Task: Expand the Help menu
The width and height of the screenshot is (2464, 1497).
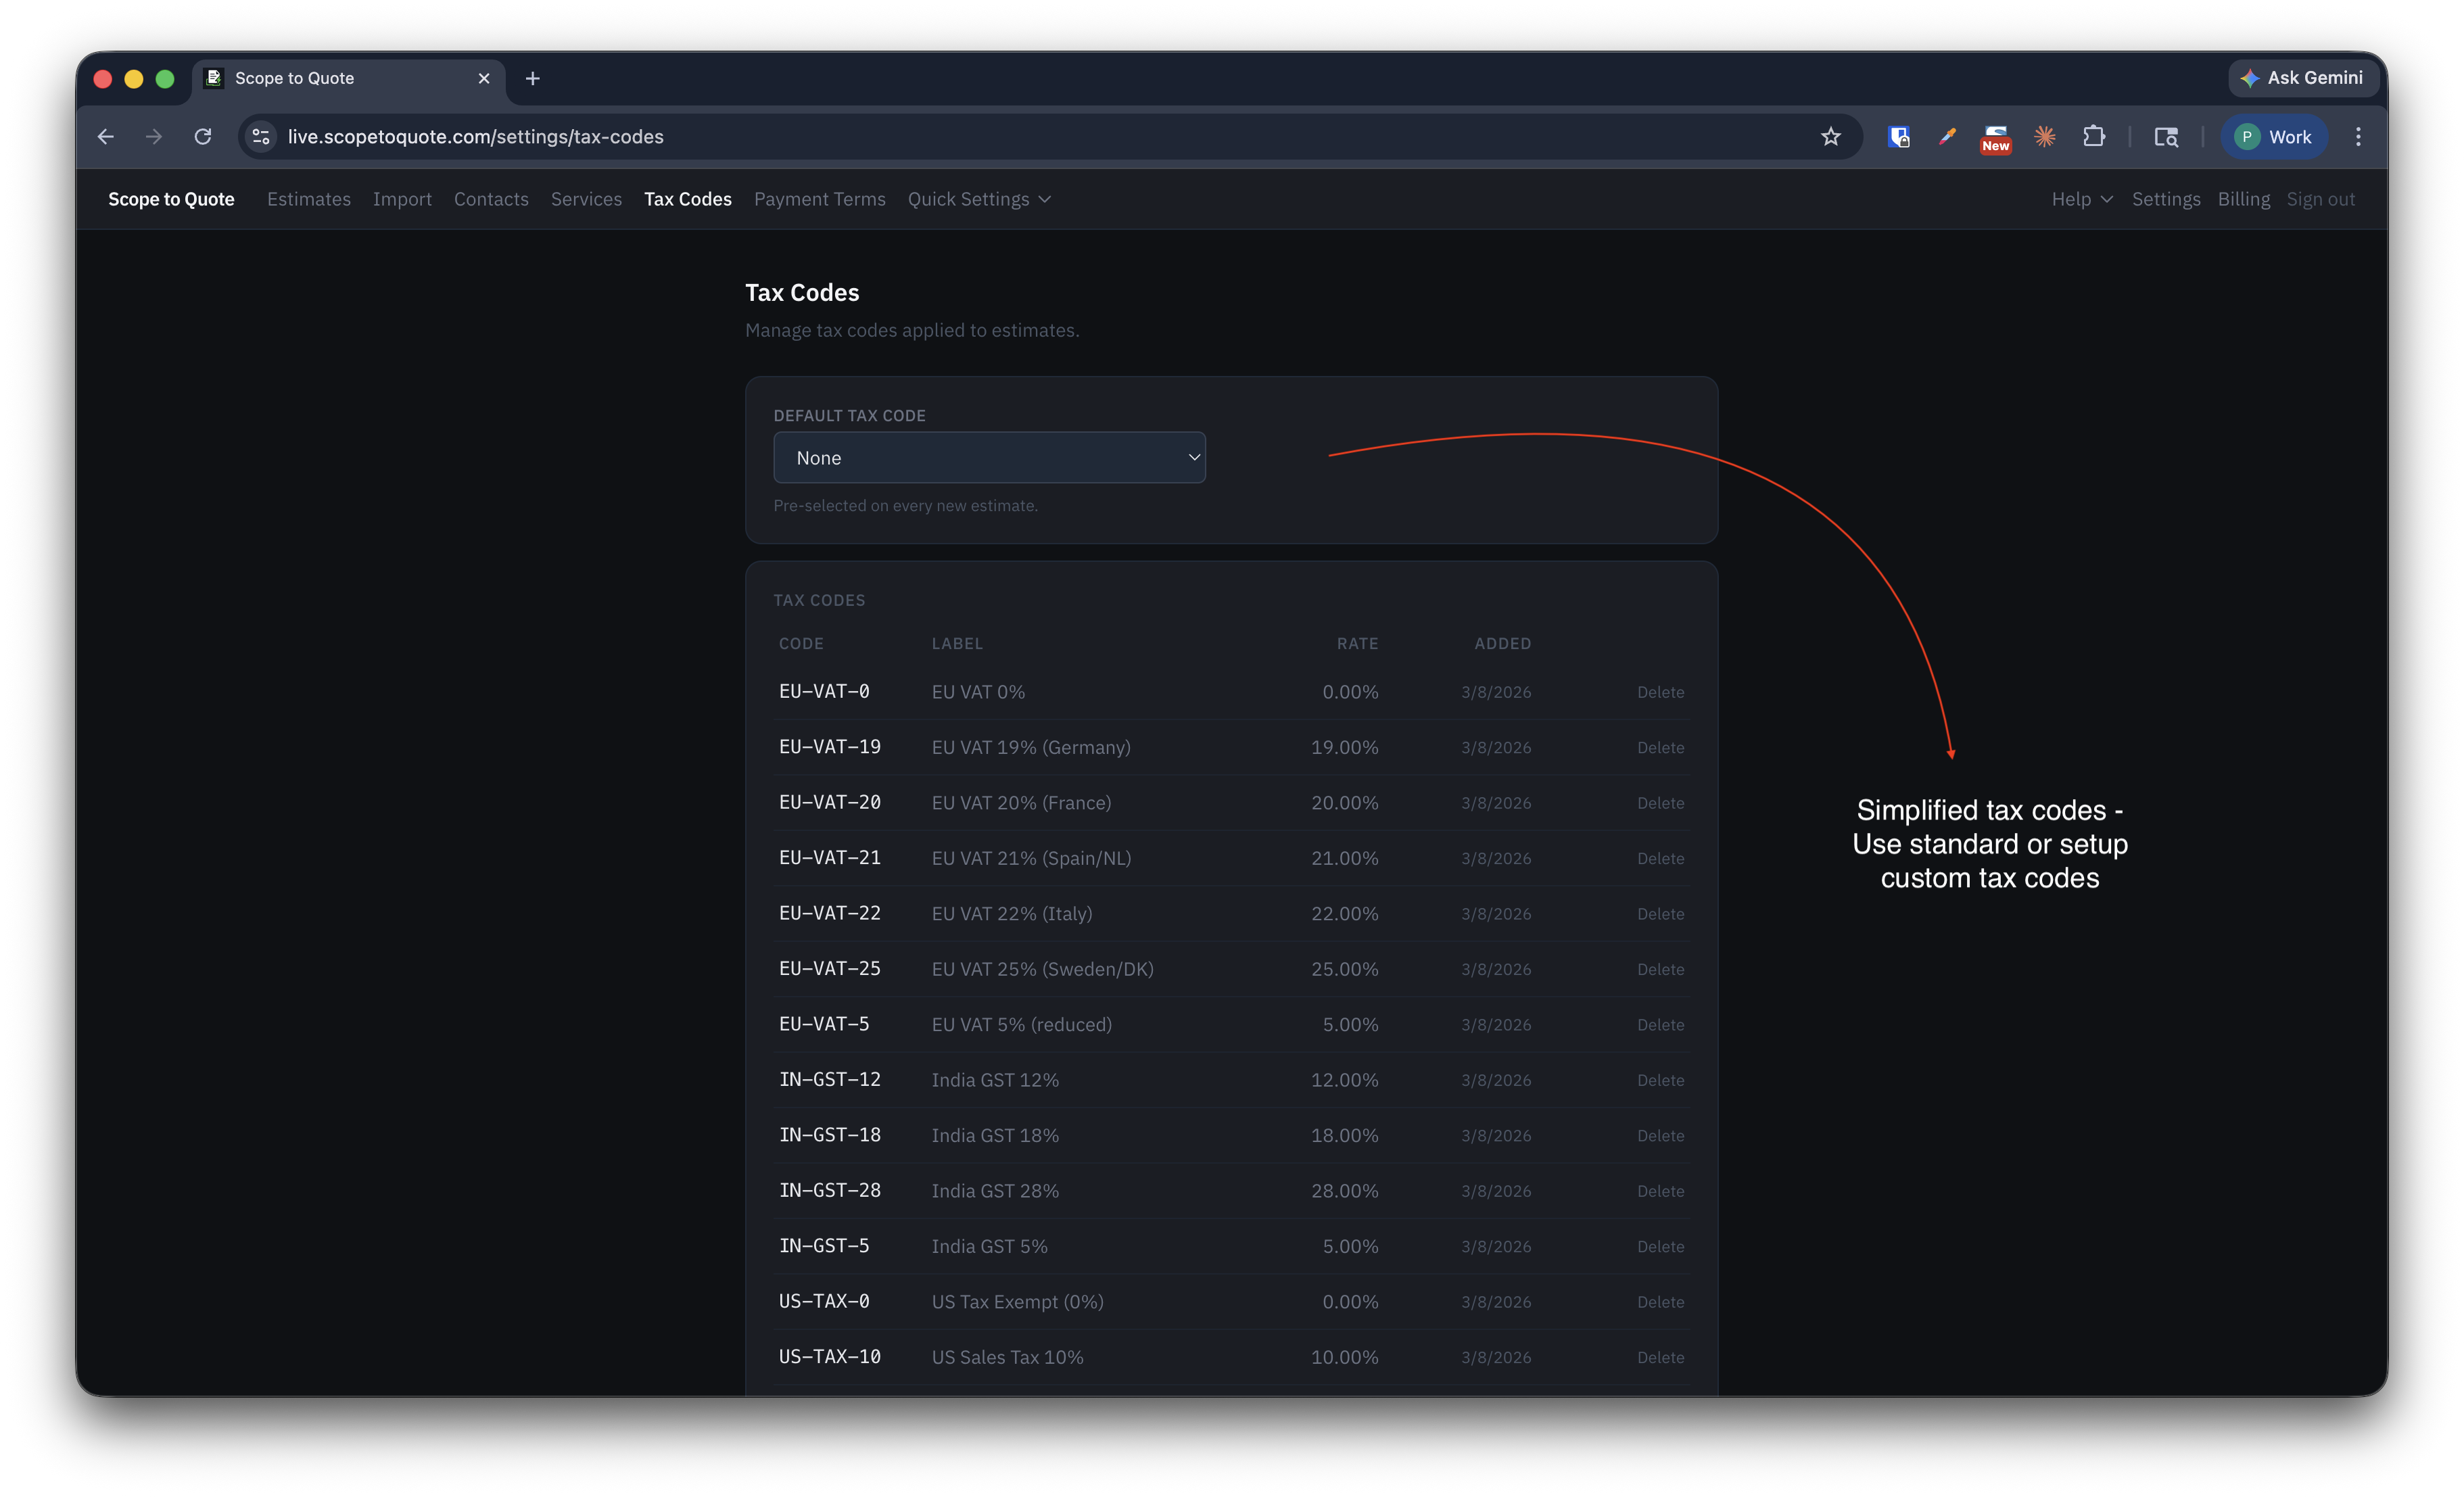Action: coord(2081,199)
